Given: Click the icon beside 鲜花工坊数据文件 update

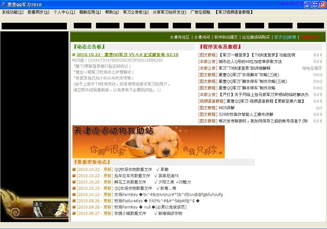Looking at the screenshot, I should pyautogui.click(x=74, y=182).
